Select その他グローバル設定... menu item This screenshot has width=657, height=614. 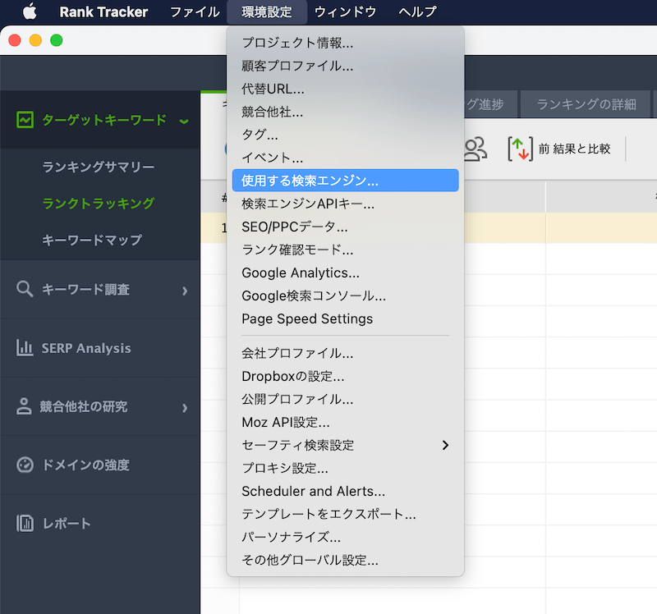345,560
